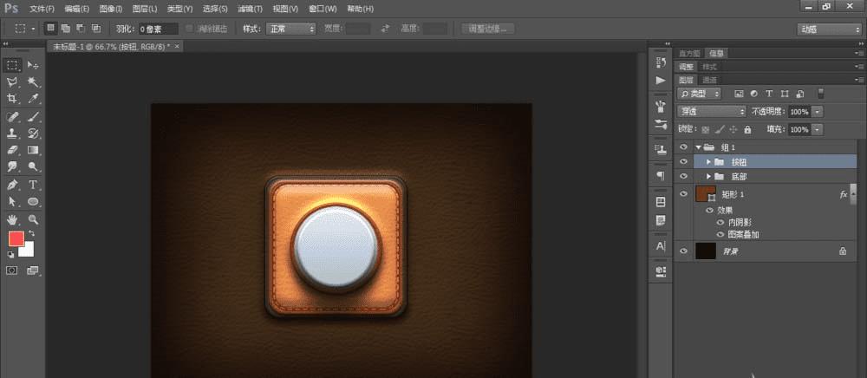
Task: Open the 文件(F) menu
Action: pos(42,9)
